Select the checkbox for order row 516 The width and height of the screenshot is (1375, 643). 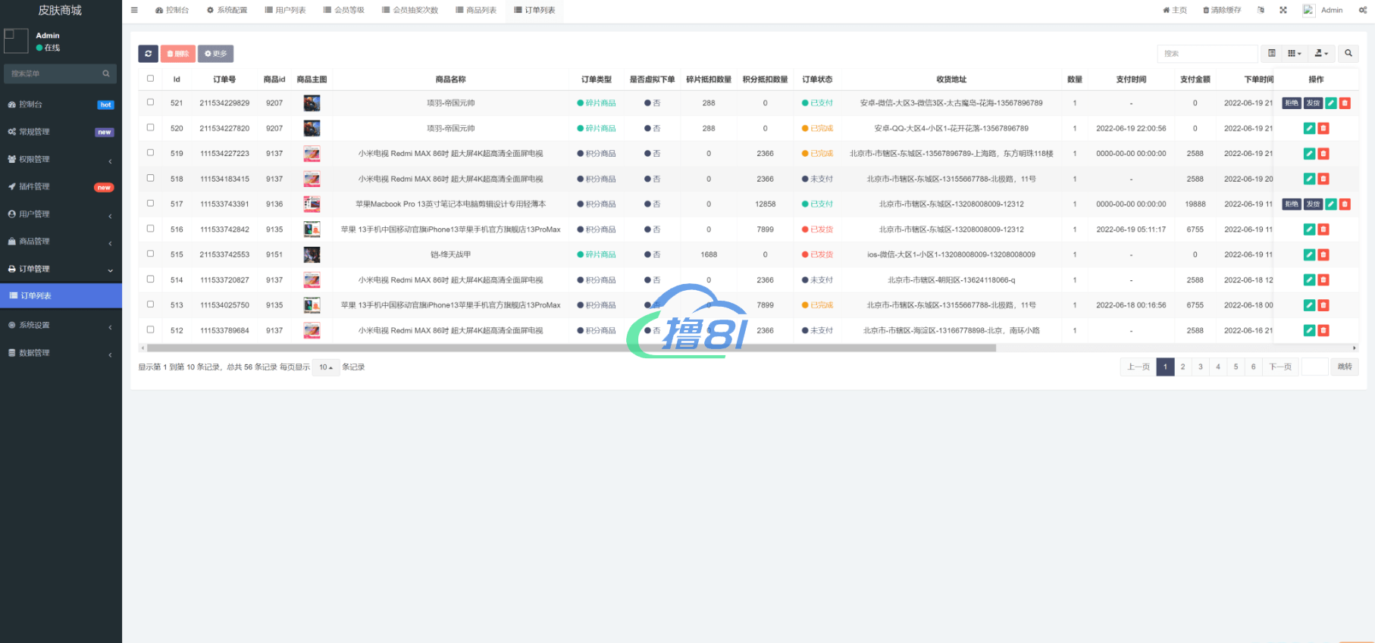(150, 229)
